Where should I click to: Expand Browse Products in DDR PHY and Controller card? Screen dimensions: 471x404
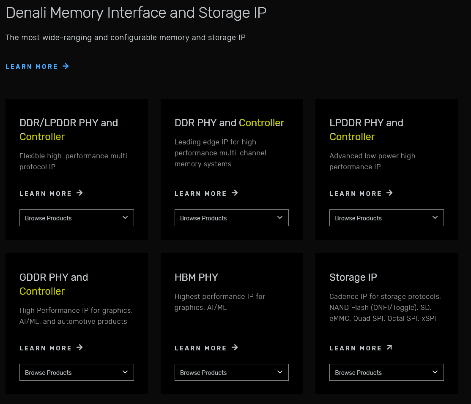(x=232, y=218)
